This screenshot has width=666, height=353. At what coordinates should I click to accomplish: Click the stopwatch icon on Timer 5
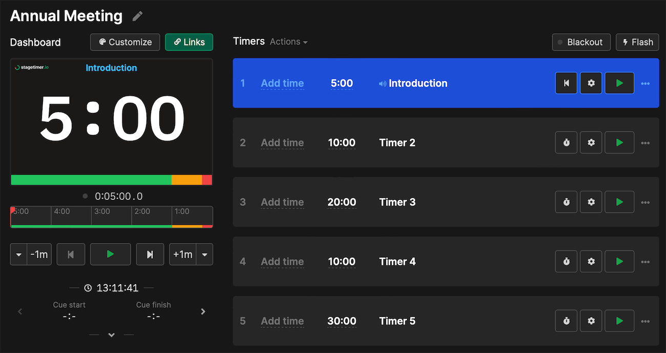click(566, 321)
